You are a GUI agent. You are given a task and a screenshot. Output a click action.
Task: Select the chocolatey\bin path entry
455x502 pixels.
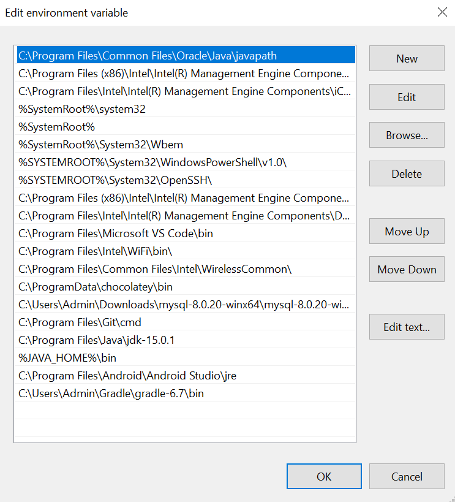186,287
